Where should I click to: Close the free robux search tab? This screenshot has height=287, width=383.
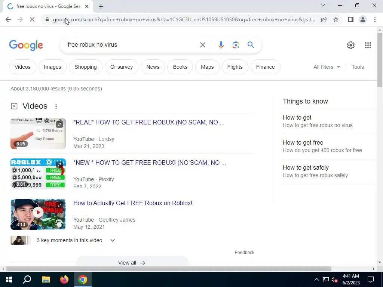pos(87,7)
